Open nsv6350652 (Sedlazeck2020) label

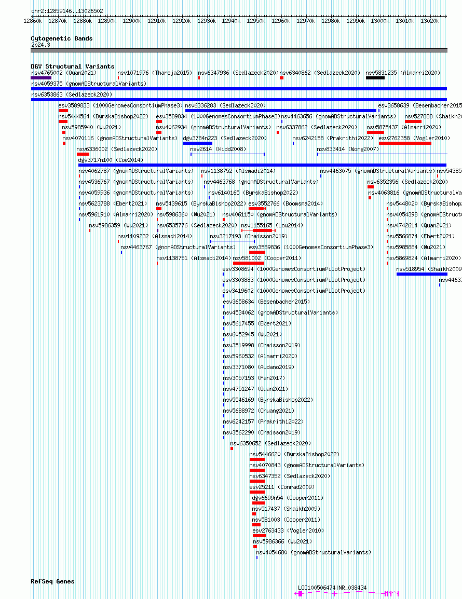point(270,443)
